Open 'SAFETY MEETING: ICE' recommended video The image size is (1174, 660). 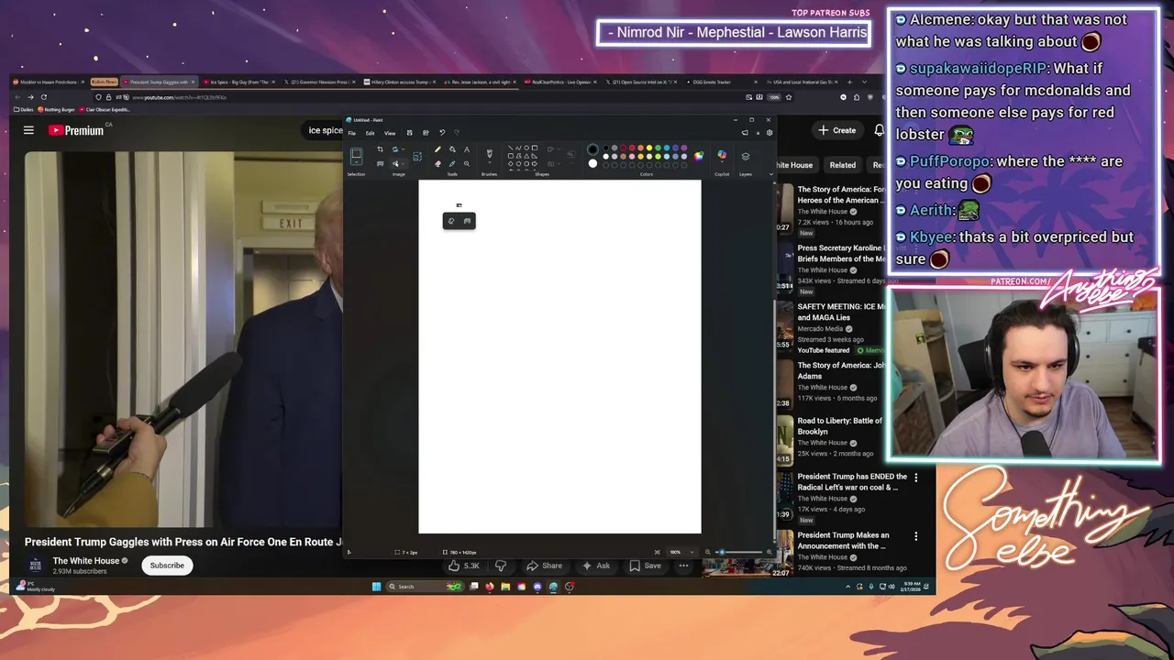[841, 312]
